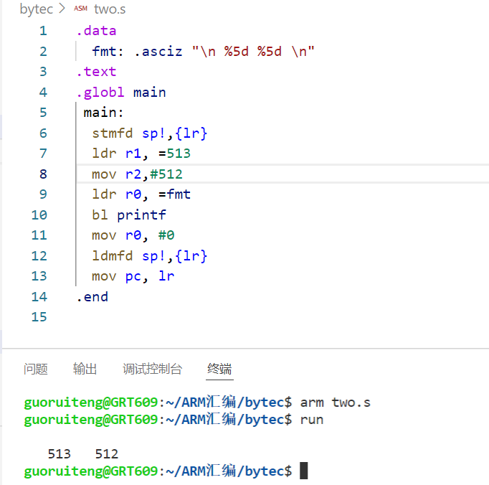Click the ASM file type icon
Viewport: 489px width, 485px height.
click(80, 9)
